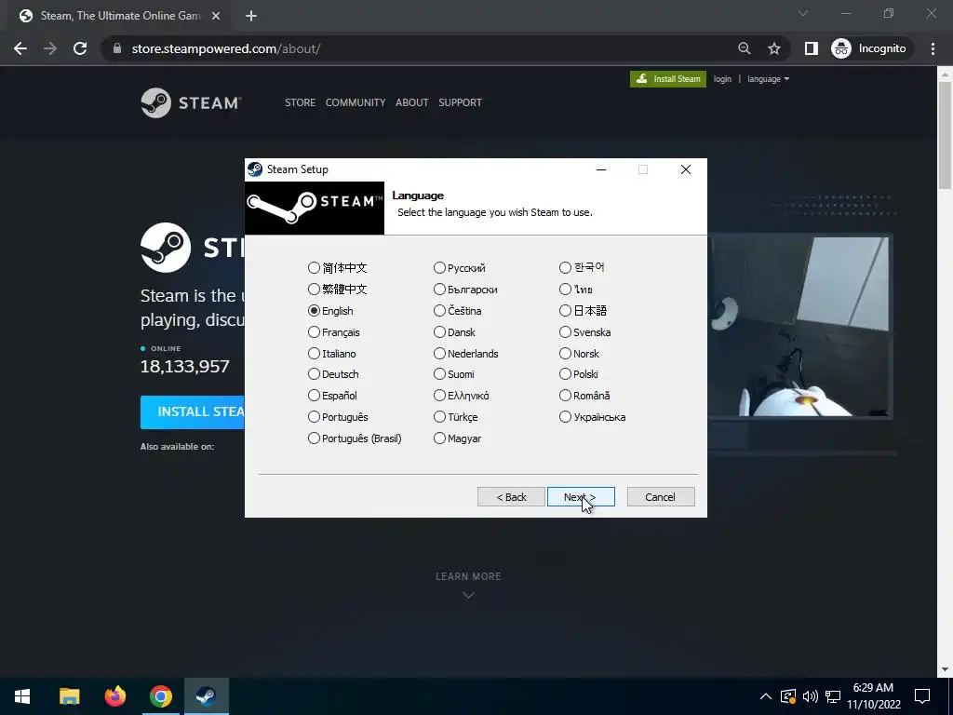The width and height of the screenshot is (953, 715).
Task: Select Polski radio button
Action: coord(565,374)
